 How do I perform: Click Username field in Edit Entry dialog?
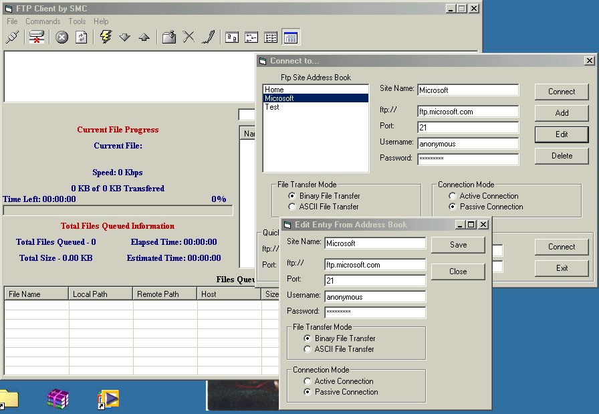pyautogui.click(x=375, y=297)
